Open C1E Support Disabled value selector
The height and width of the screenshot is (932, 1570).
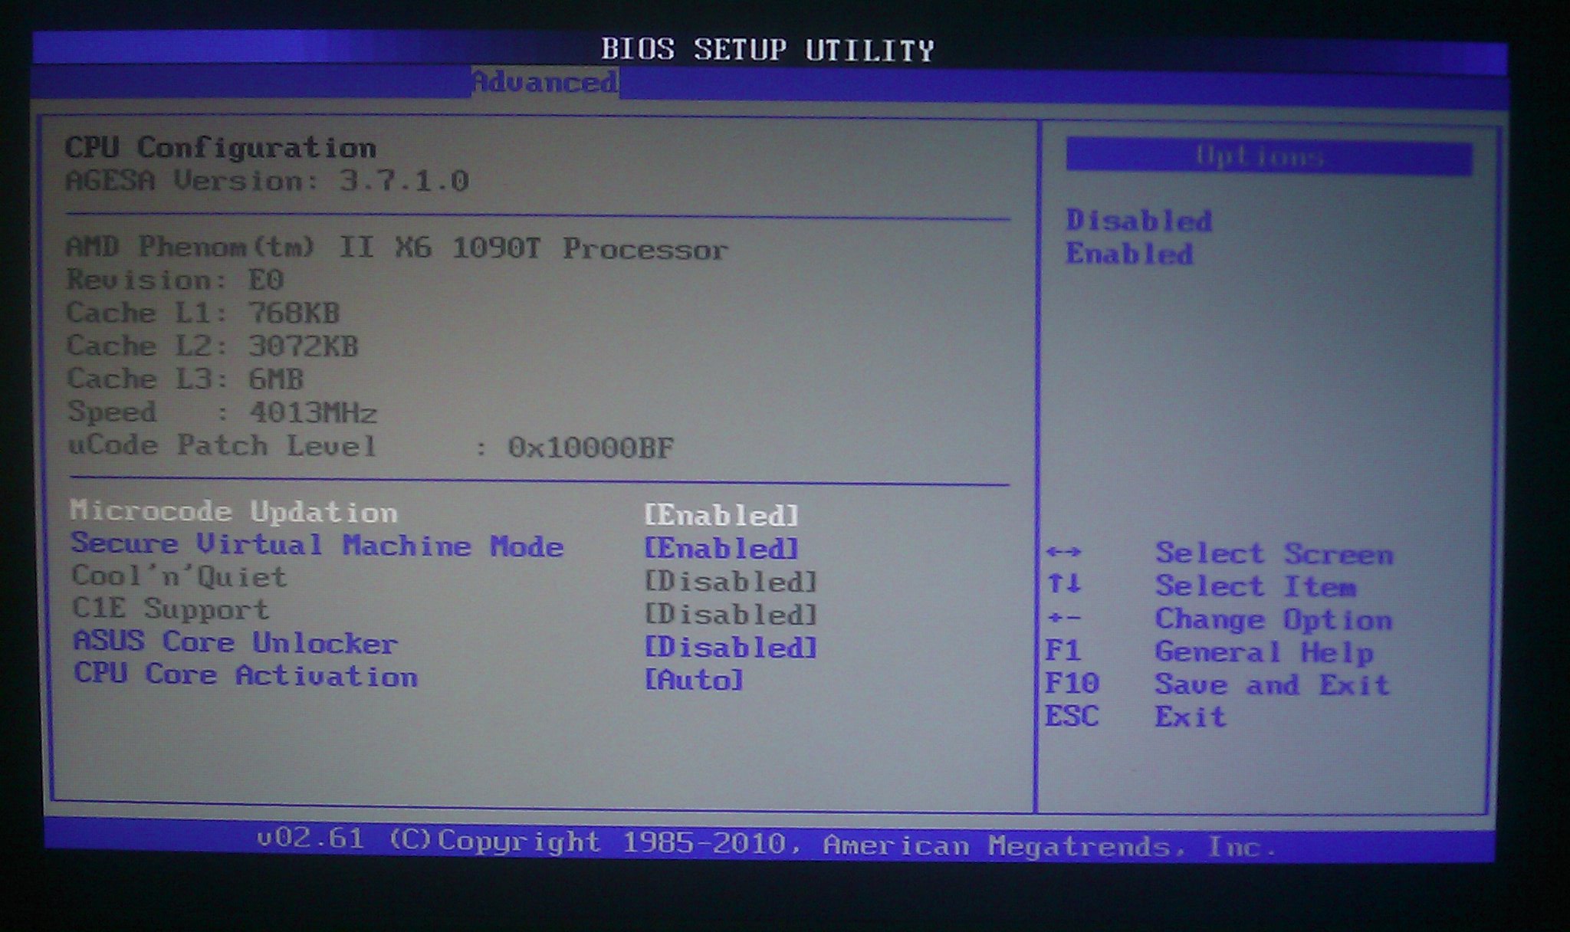730,615
